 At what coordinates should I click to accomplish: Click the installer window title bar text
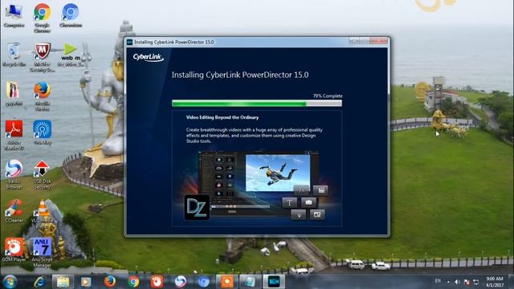coord(174,42)
